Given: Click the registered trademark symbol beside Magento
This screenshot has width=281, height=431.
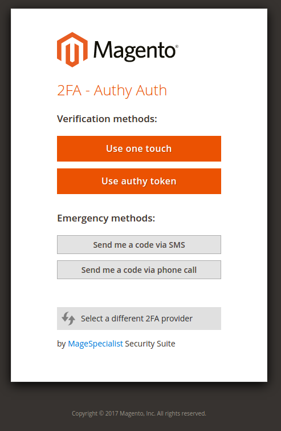Looking at the screenshot, I should tap(177, 46).
